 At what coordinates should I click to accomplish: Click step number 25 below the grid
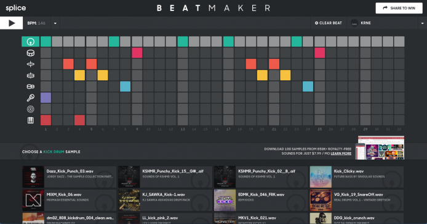tap(320, 129)
